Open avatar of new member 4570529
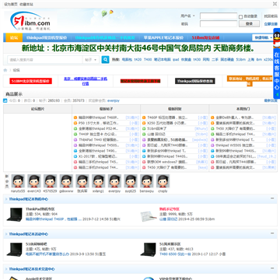This screenshot has width=280, height=280. (50, 181)
